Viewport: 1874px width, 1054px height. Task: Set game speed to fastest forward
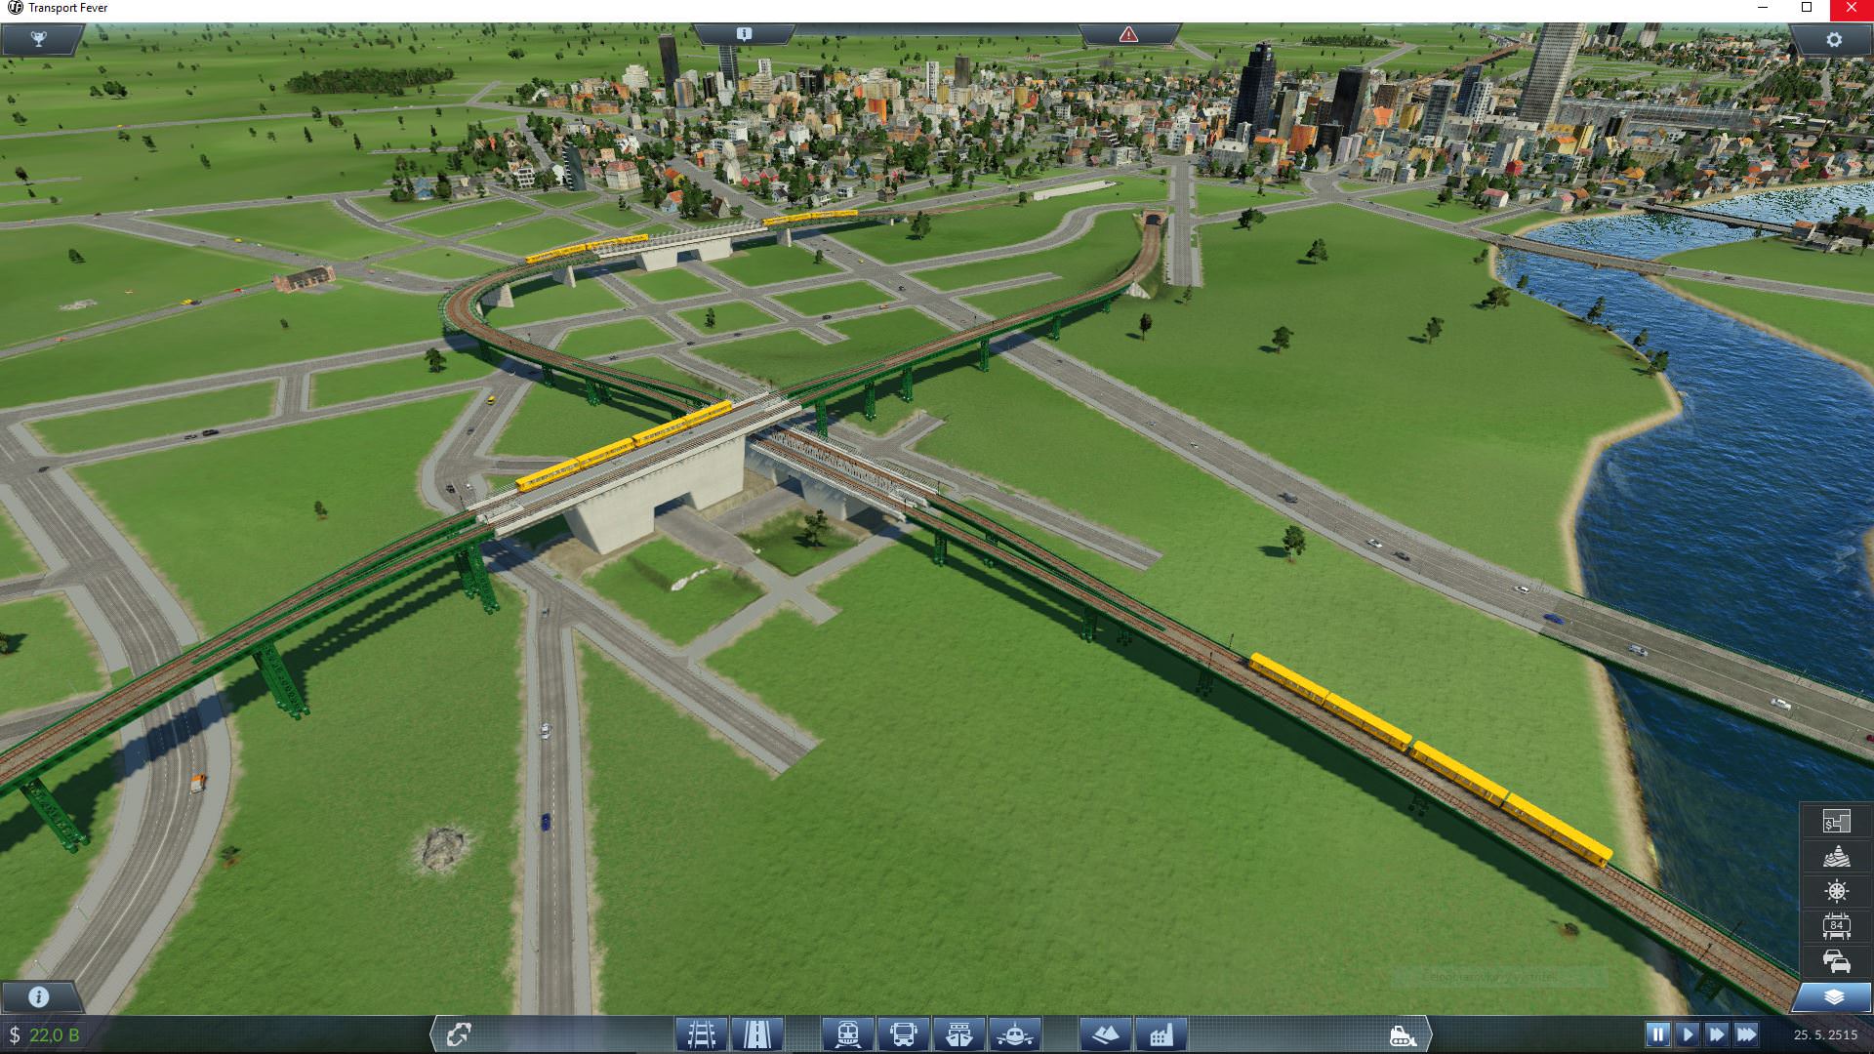1747,1034
